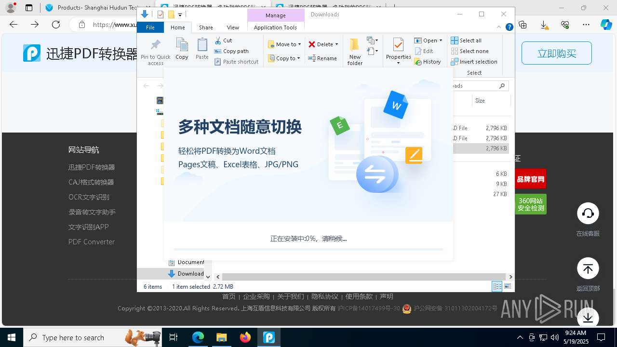The height and width of the screenshot is (347, 617).
Task: Select Documents in the navigation pane
Action: coord(186,262)
